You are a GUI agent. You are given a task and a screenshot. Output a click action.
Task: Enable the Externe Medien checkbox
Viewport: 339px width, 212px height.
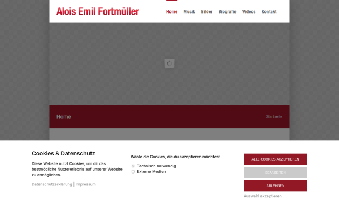pos(133,171)
